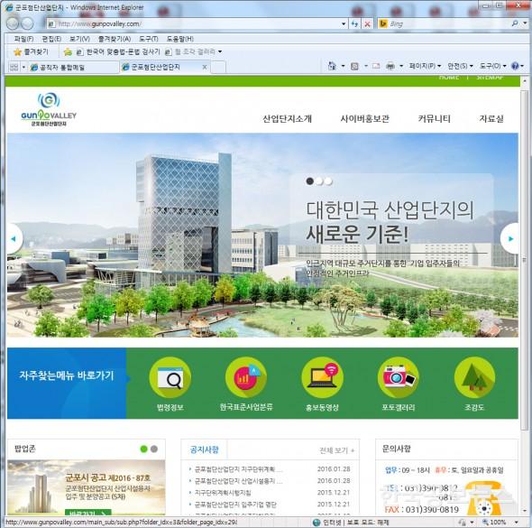
Task: Switch to the 공직자 통합메일 tab
Action: tap(73, 67)
